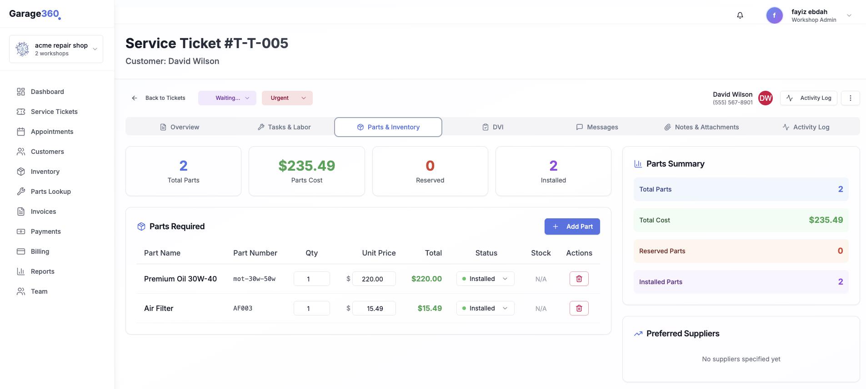Click the notification bell icon
Screen dimensions: 866x389
(x=740, y=15)
